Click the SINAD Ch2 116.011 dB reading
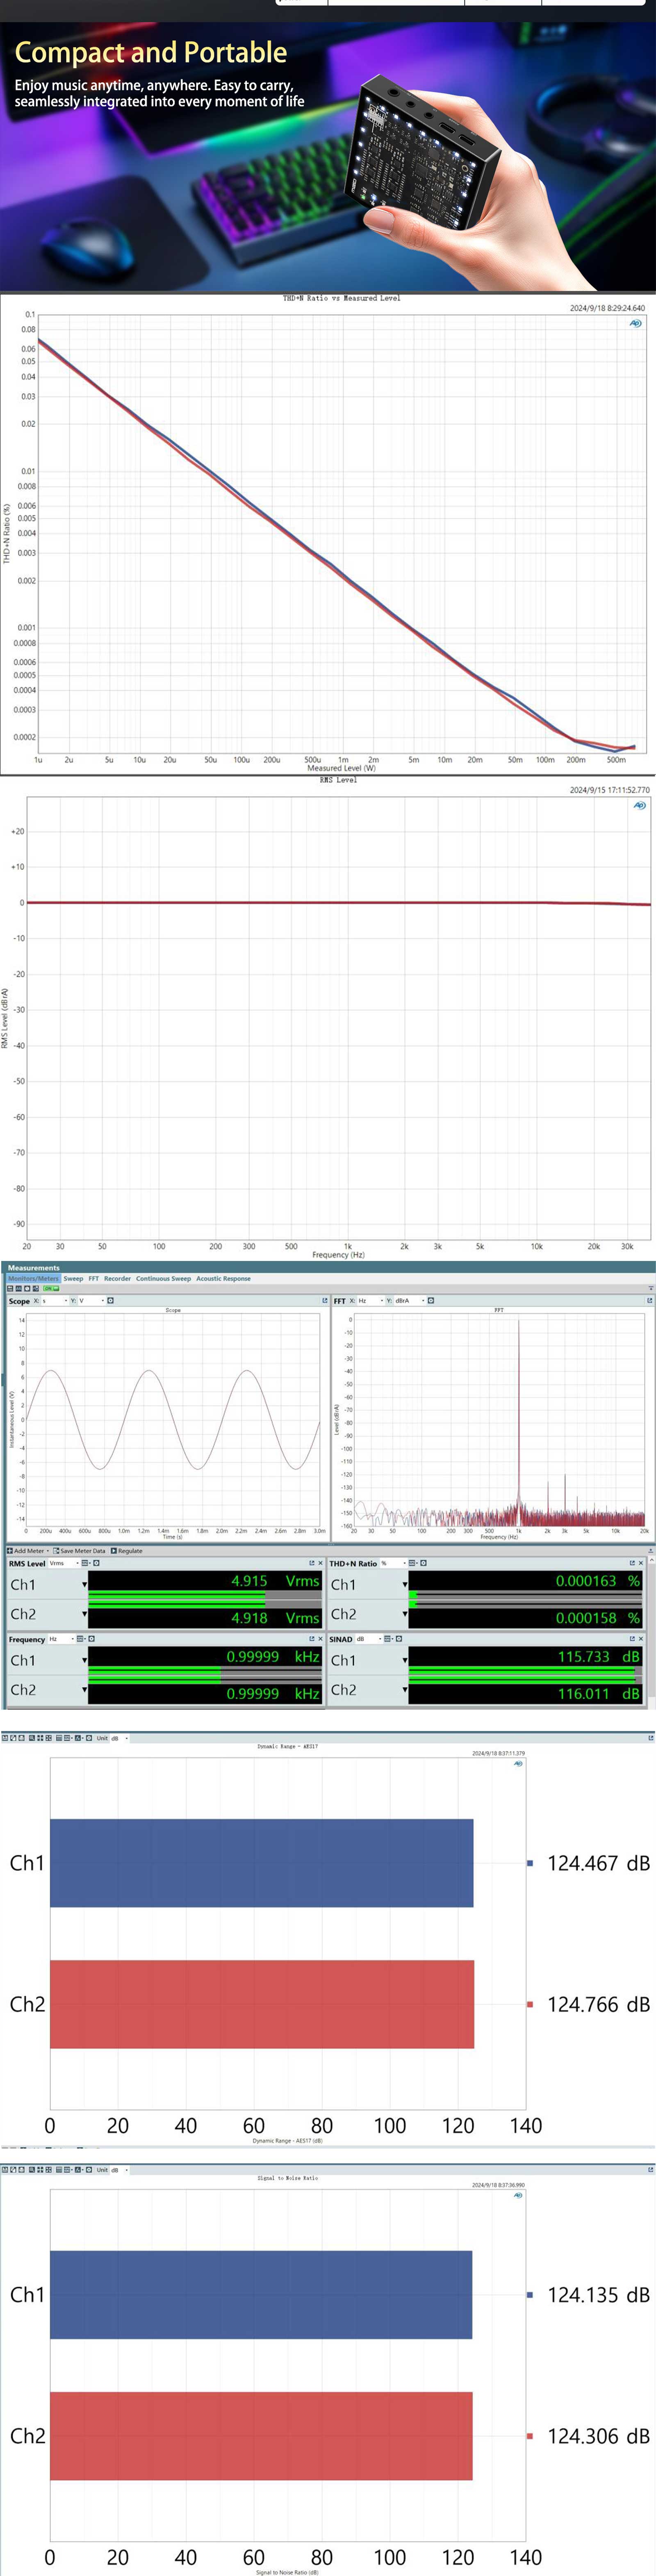Screen dimensions: 656x2576 pos(598,1694)
